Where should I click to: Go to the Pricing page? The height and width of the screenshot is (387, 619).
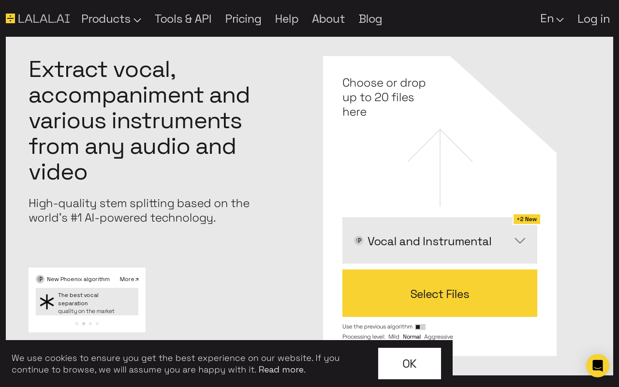point(243,19)
